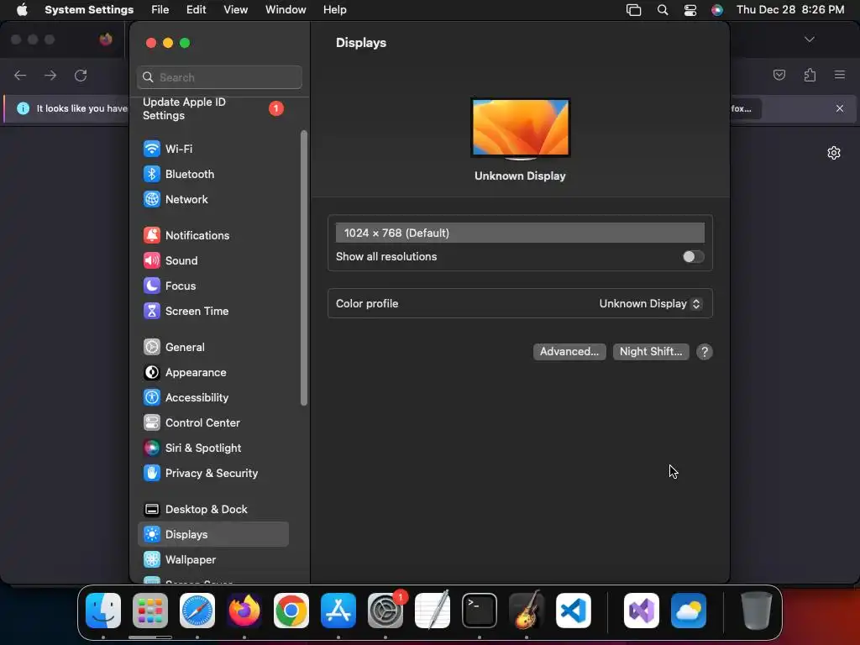Activate Siri from the menu bar
Viewport: 860px width, 645px height.
pyautogui.click(x=717, y=10)
